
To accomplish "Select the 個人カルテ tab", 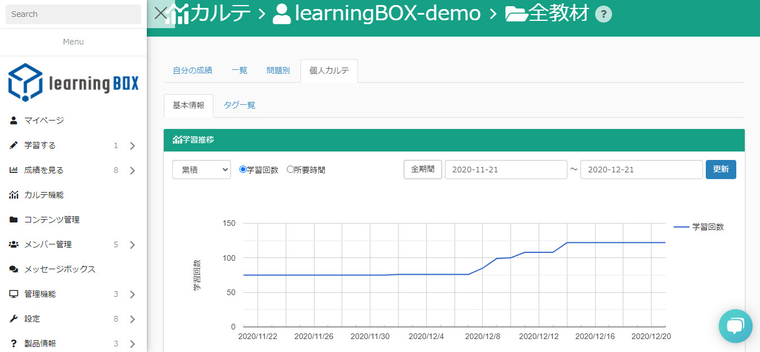I will click(329, 70).
